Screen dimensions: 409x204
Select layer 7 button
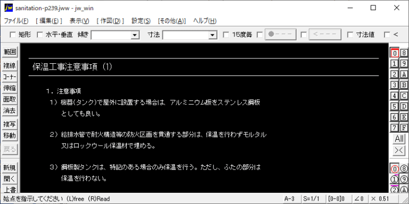tap(395, 127)
